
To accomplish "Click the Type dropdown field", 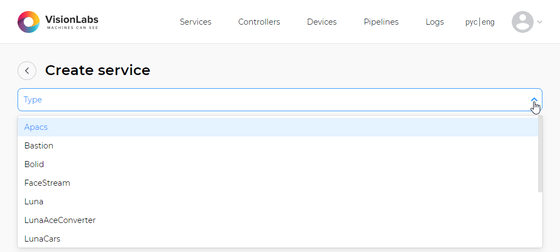I will (274, 100).
